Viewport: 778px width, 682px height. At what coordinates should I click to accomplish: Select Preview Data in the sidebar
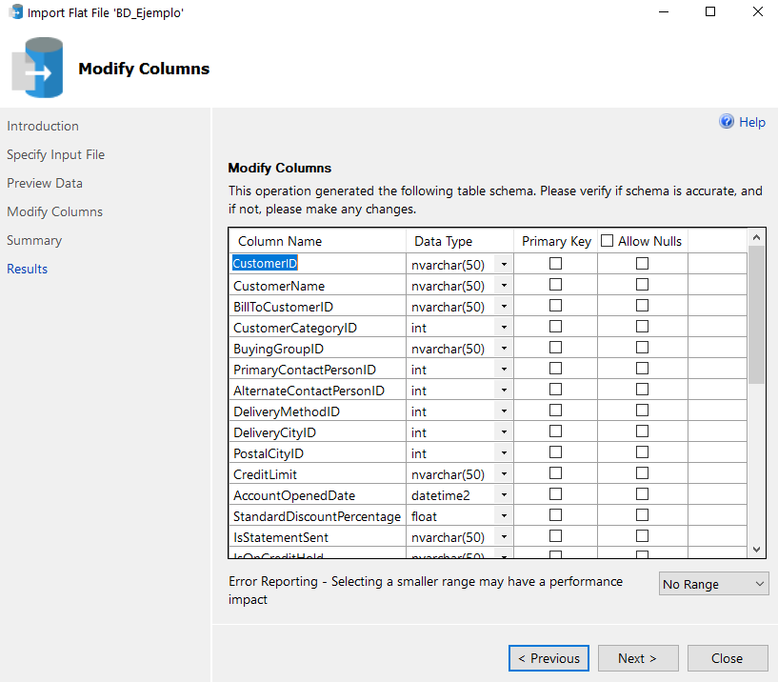[x=45, y=183]
